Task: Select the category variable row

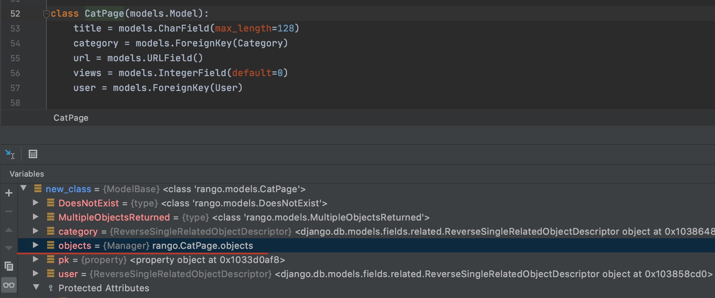Action: (x=78, y=231)
